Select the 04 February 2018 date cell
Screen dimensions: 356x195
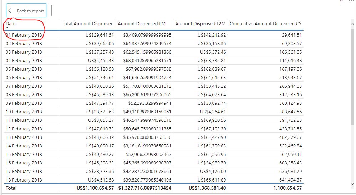[24, 60]
